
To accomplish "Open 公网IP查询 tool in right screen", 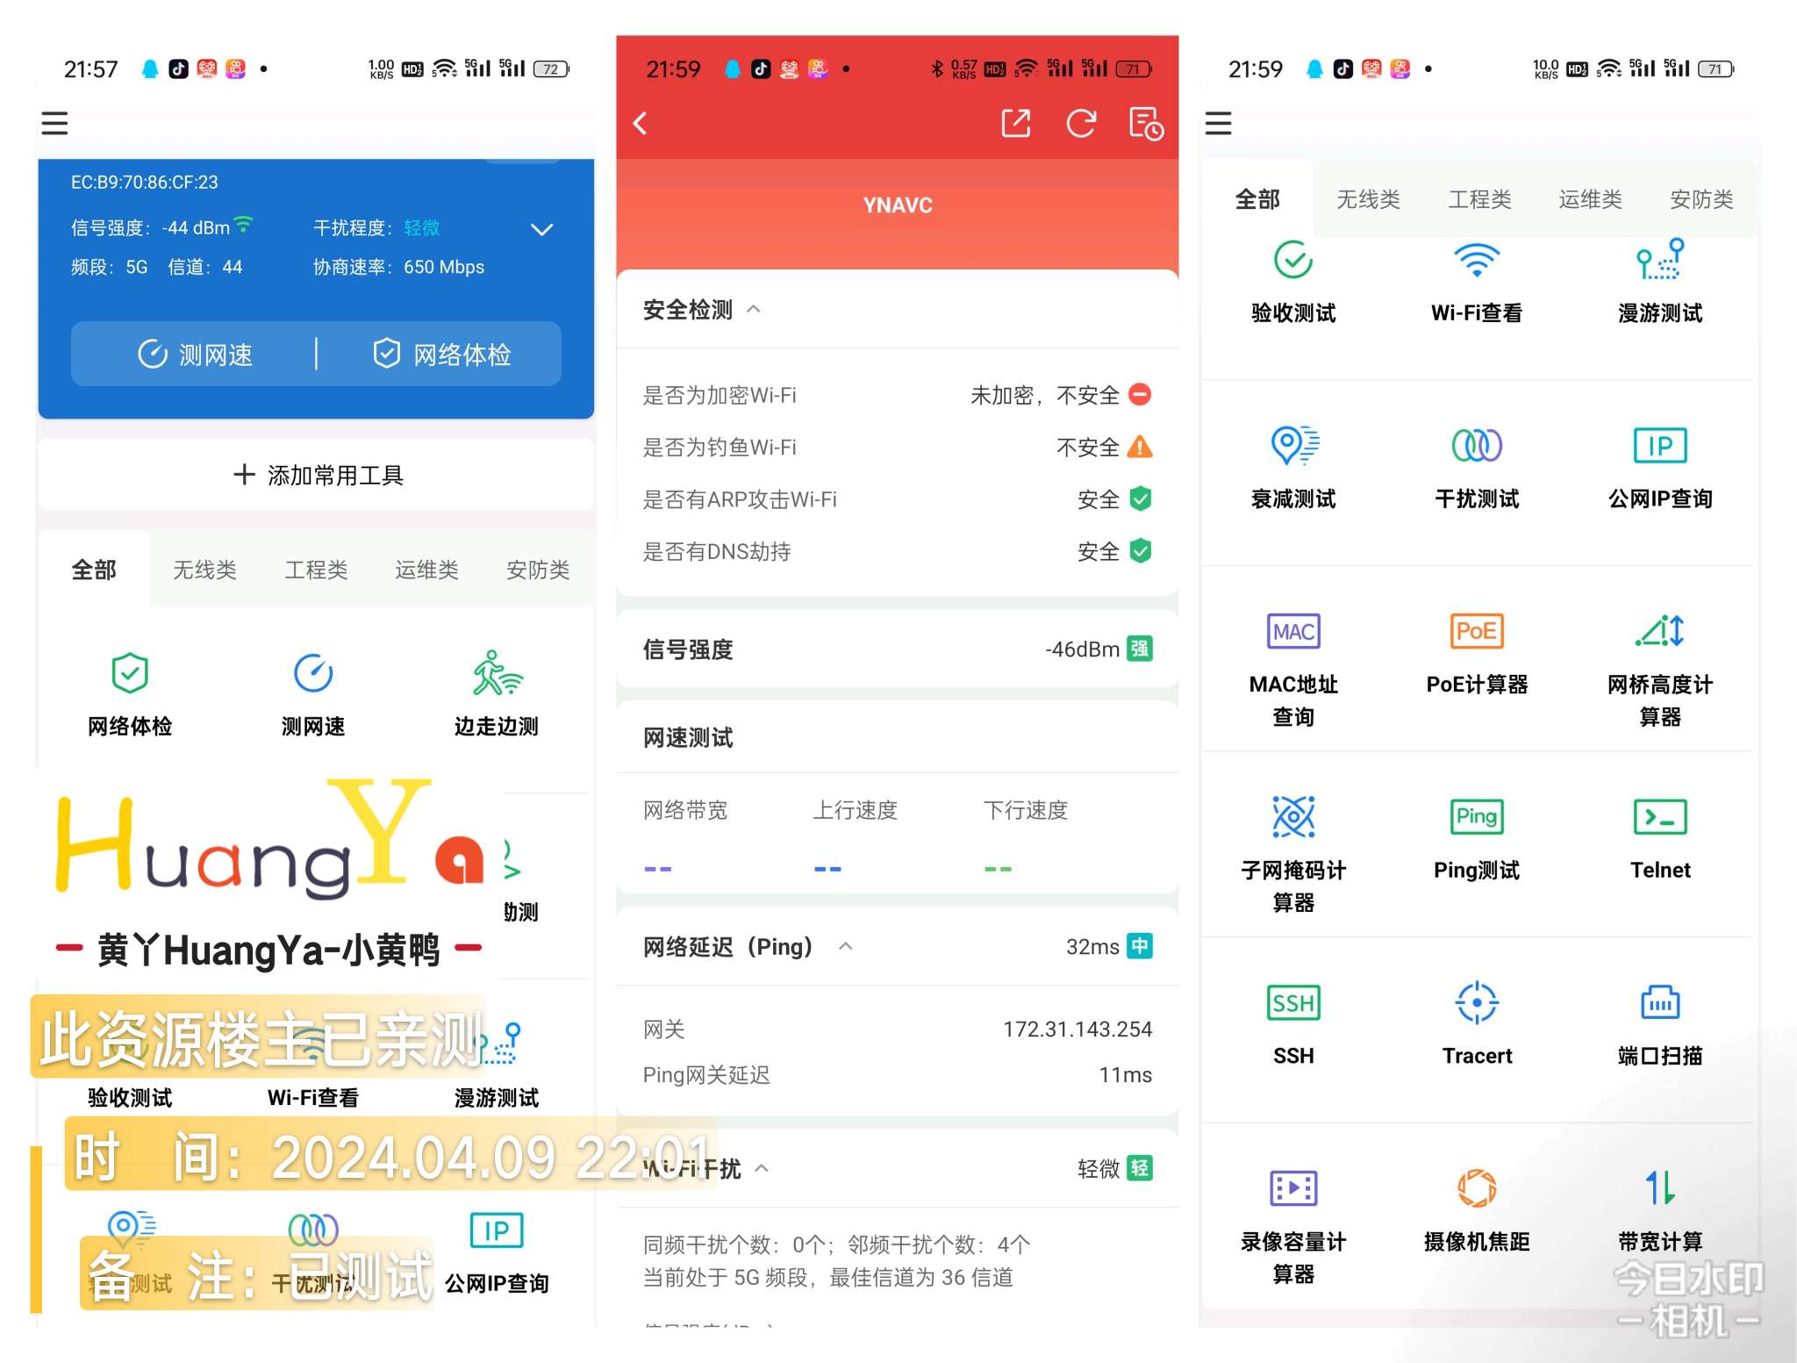I will click(1660, 467).
